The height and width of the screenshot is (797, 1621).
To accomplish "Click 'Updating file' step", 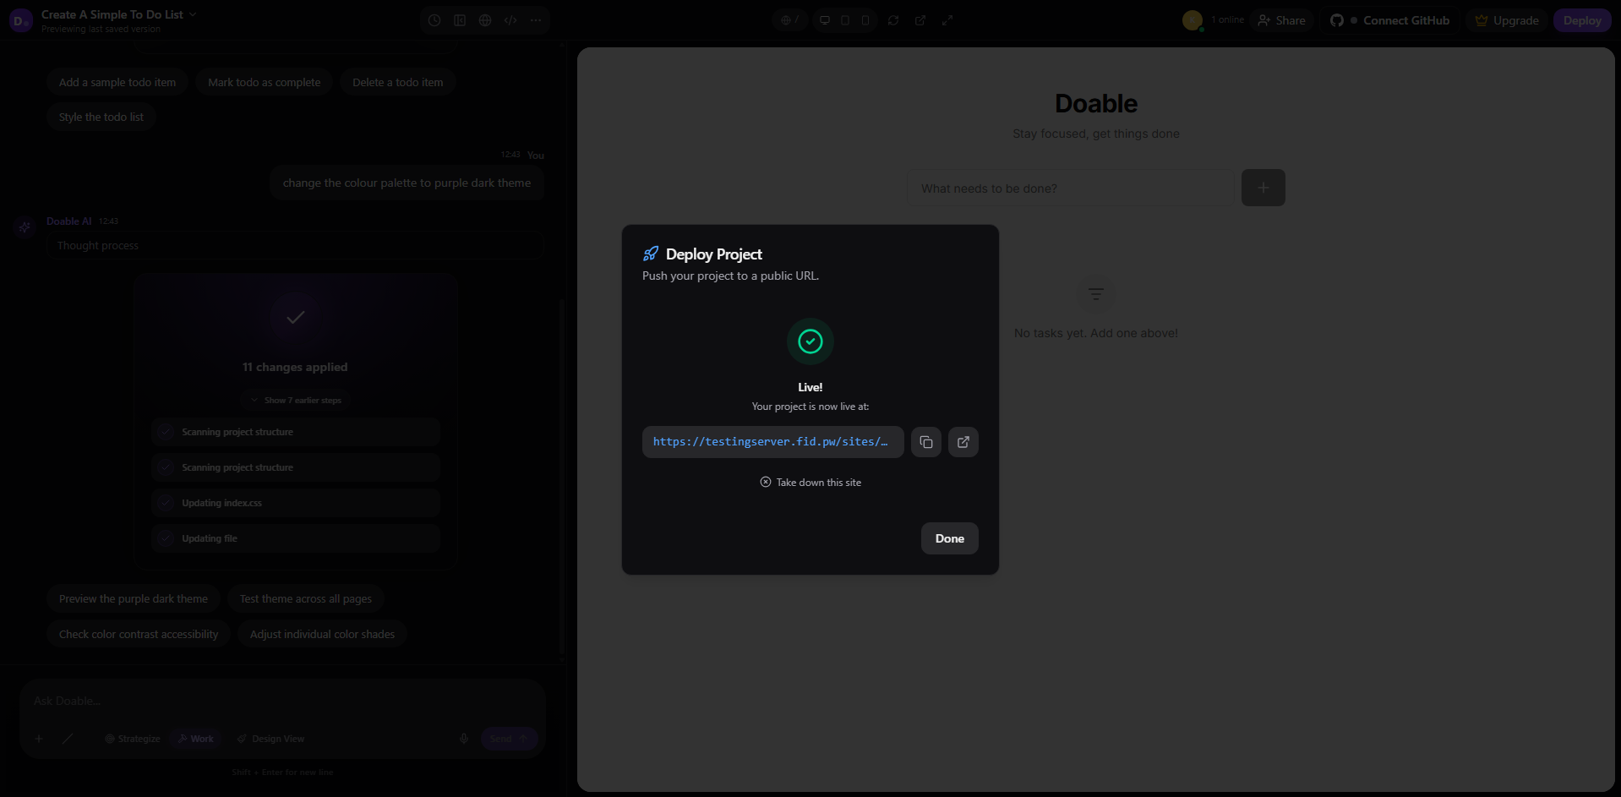I will pyautogui.click(x=296, y=538).
